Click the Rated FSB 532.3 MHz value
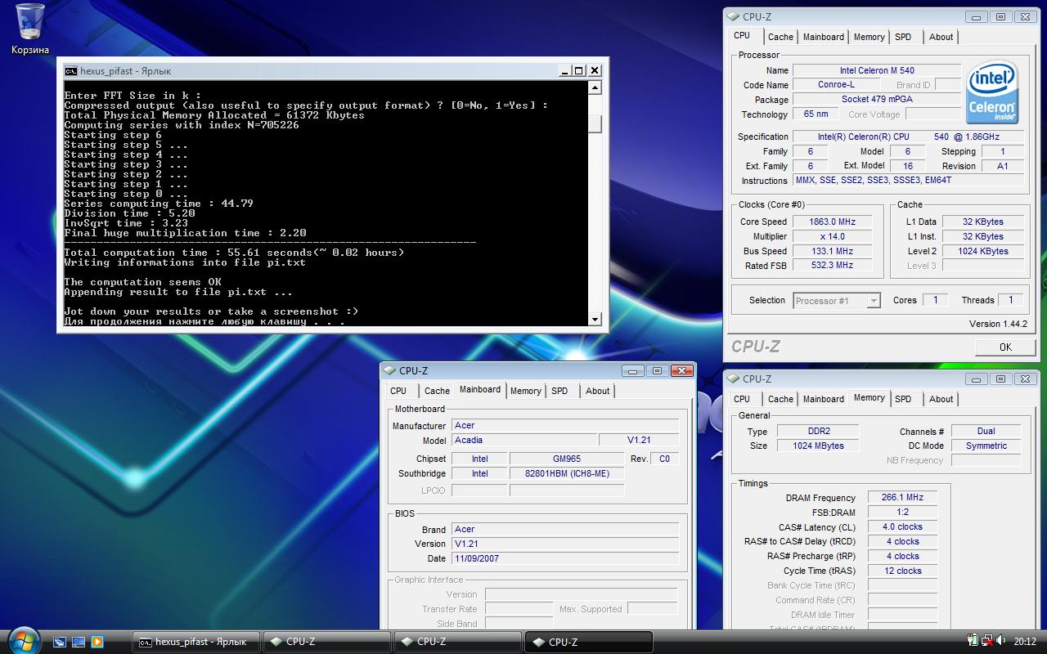Viewport: 1047px width, 654px height. 833,266
